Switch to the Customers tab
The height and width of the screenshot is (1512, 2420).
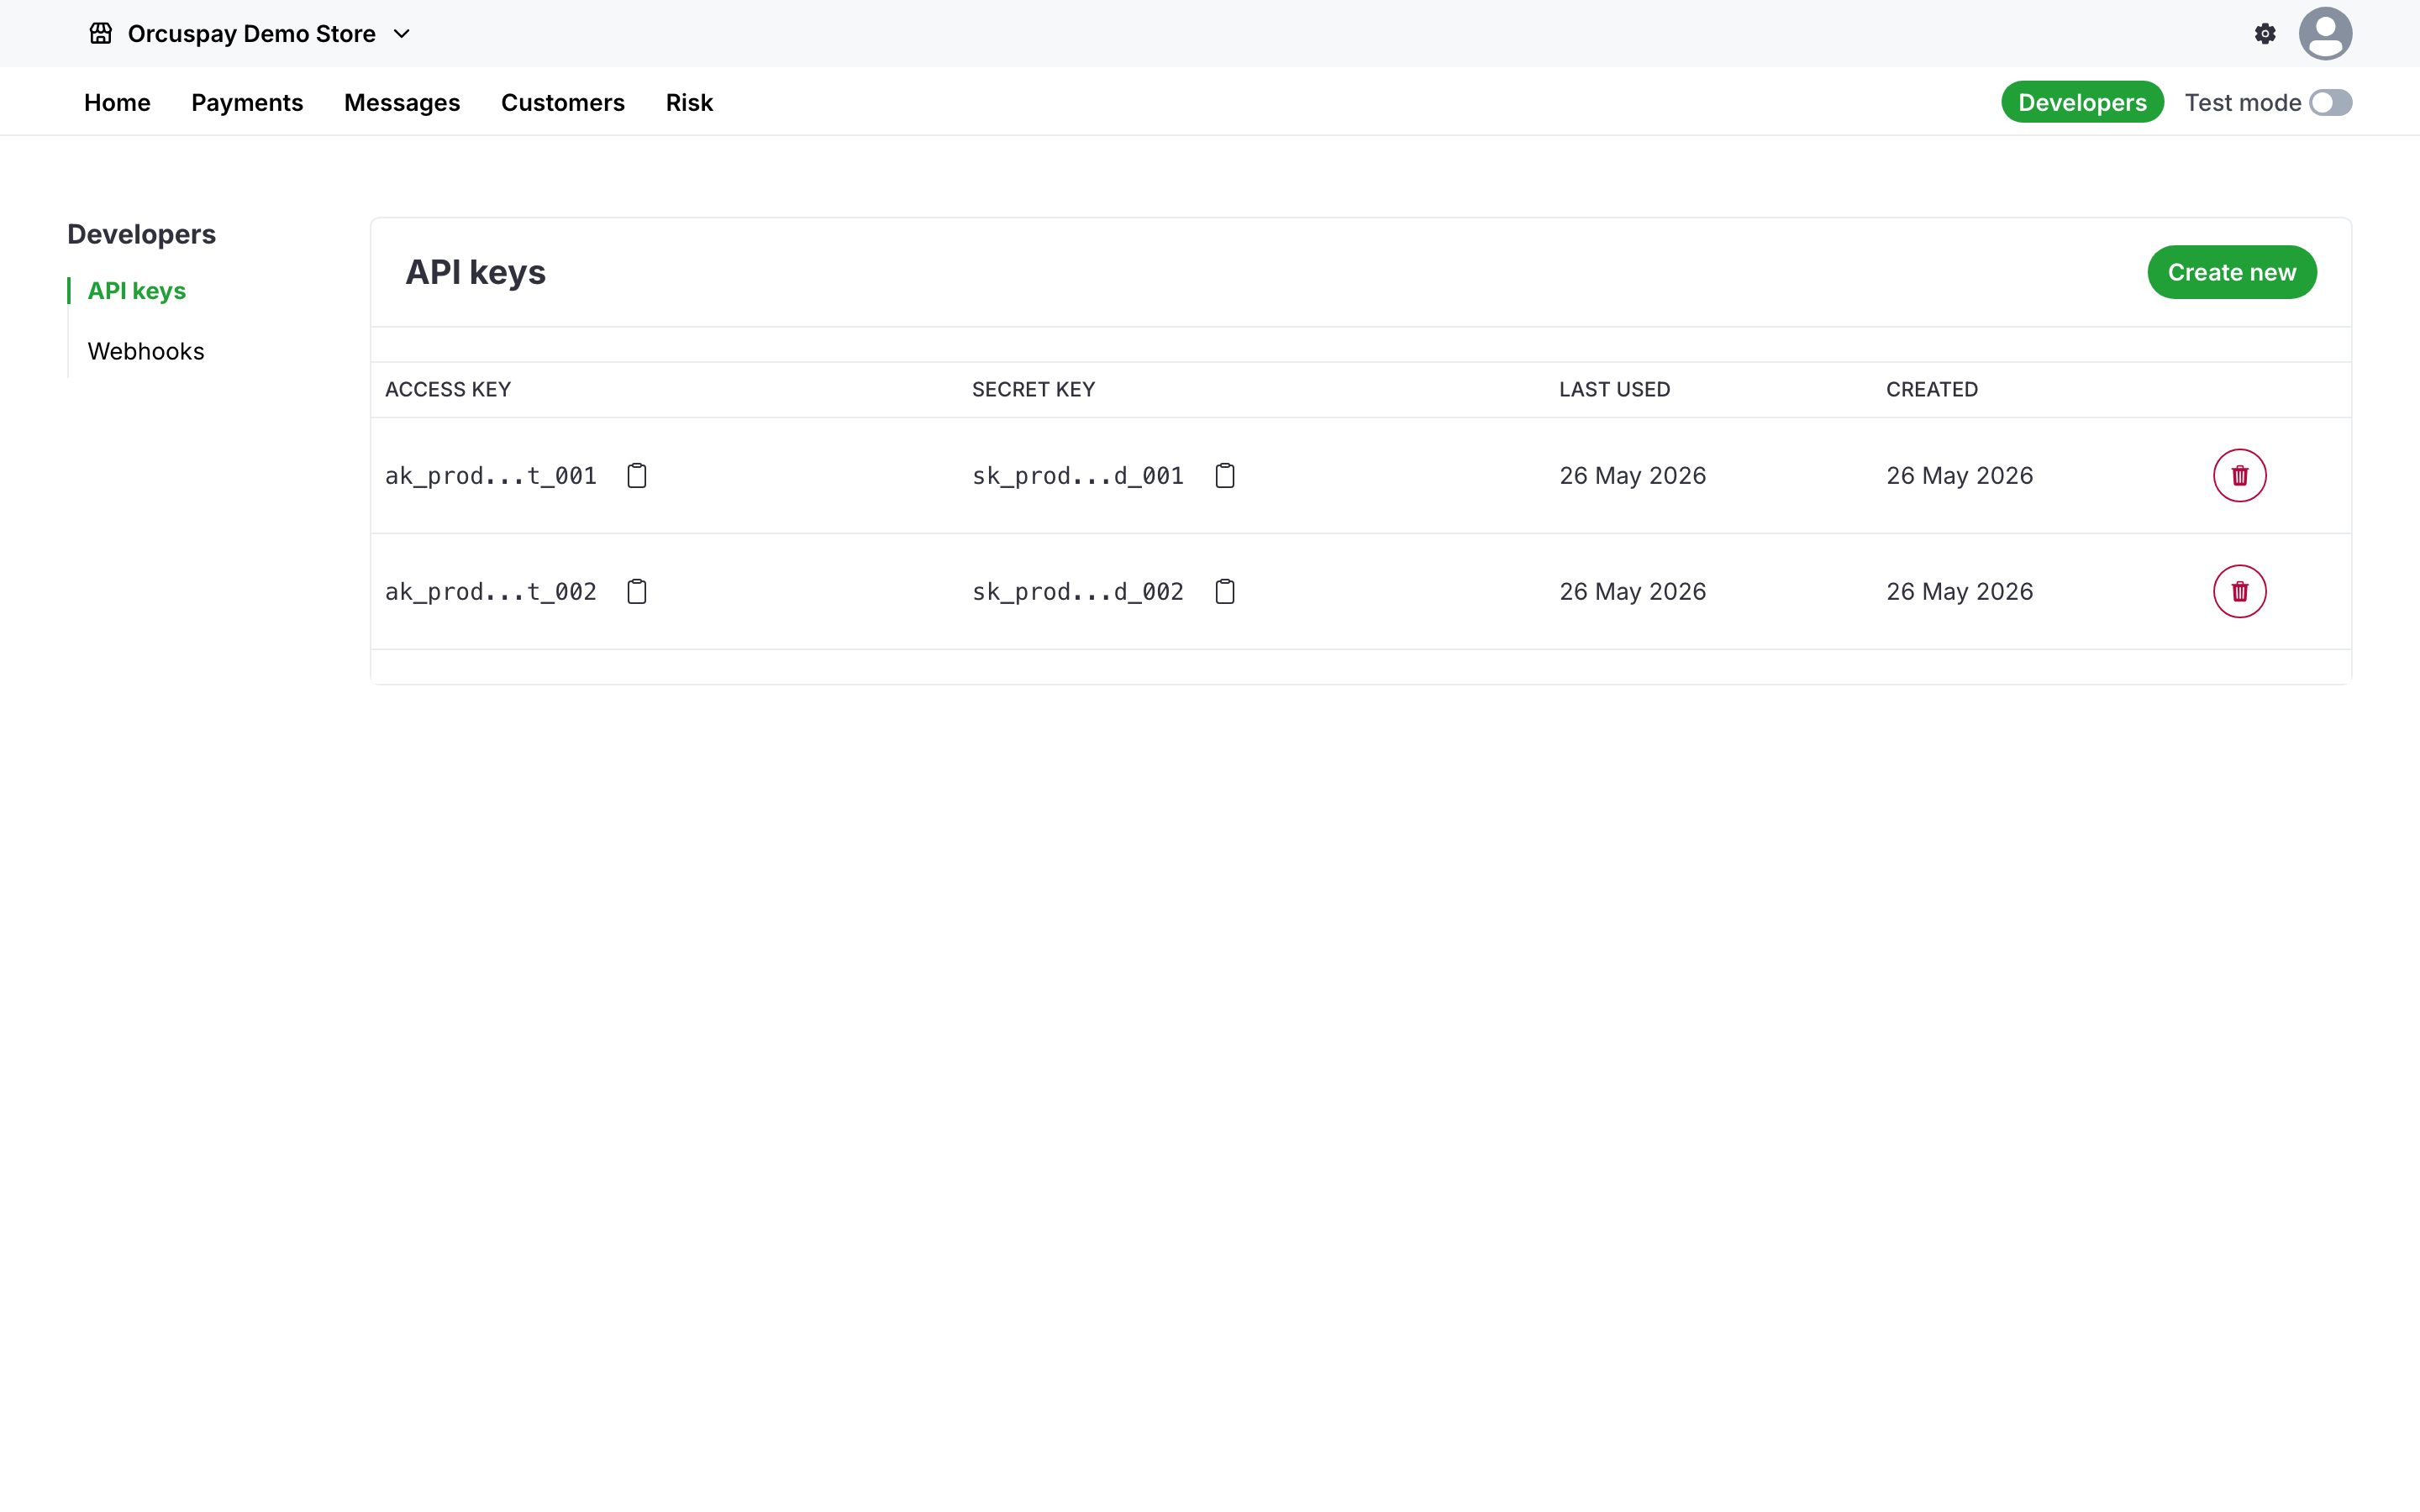(x=563, y=103)
